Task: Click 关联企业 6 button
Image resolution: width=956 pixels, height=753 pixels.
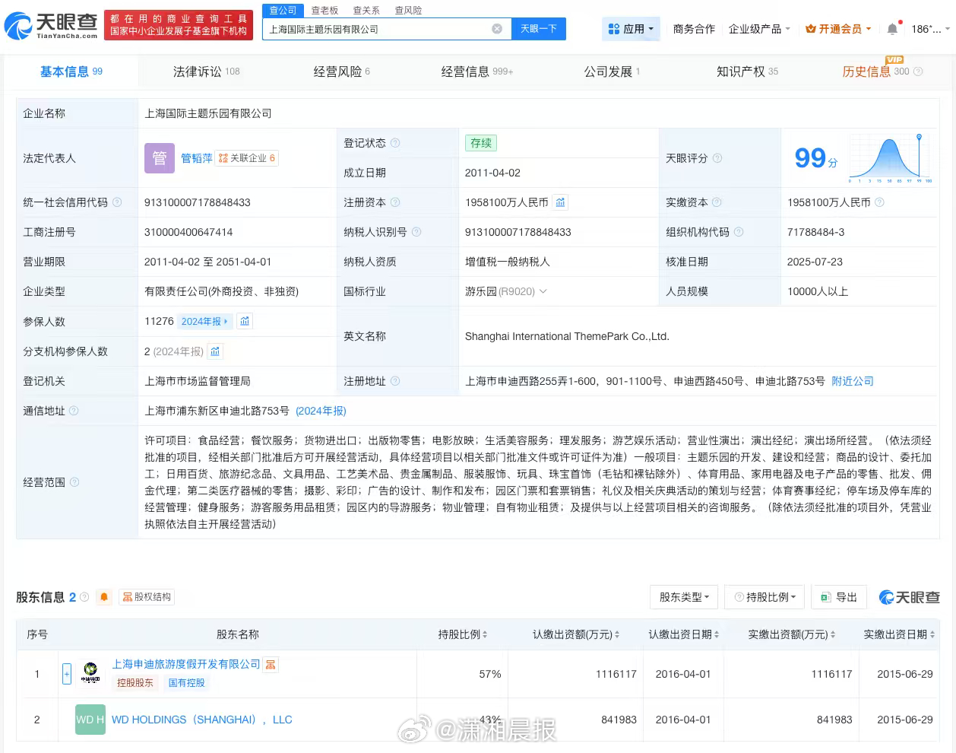Action: pyautogui.click(x=247, y=158)
